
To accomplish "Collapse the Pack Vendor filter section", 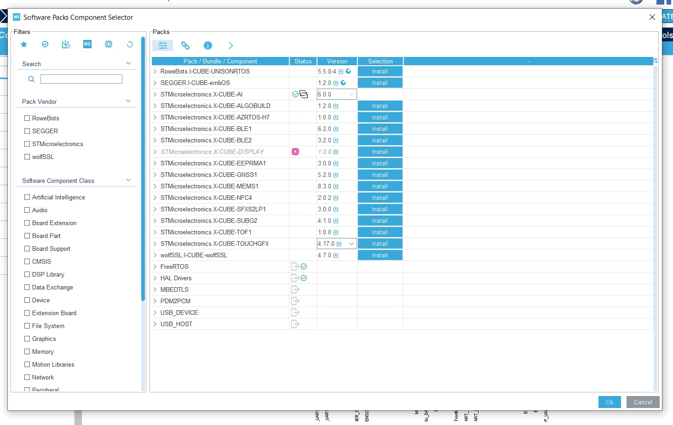I will coord(128,101).
